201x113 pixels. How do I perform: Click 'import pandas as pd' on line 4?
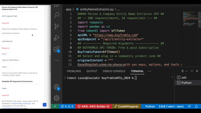click(94, 27)
